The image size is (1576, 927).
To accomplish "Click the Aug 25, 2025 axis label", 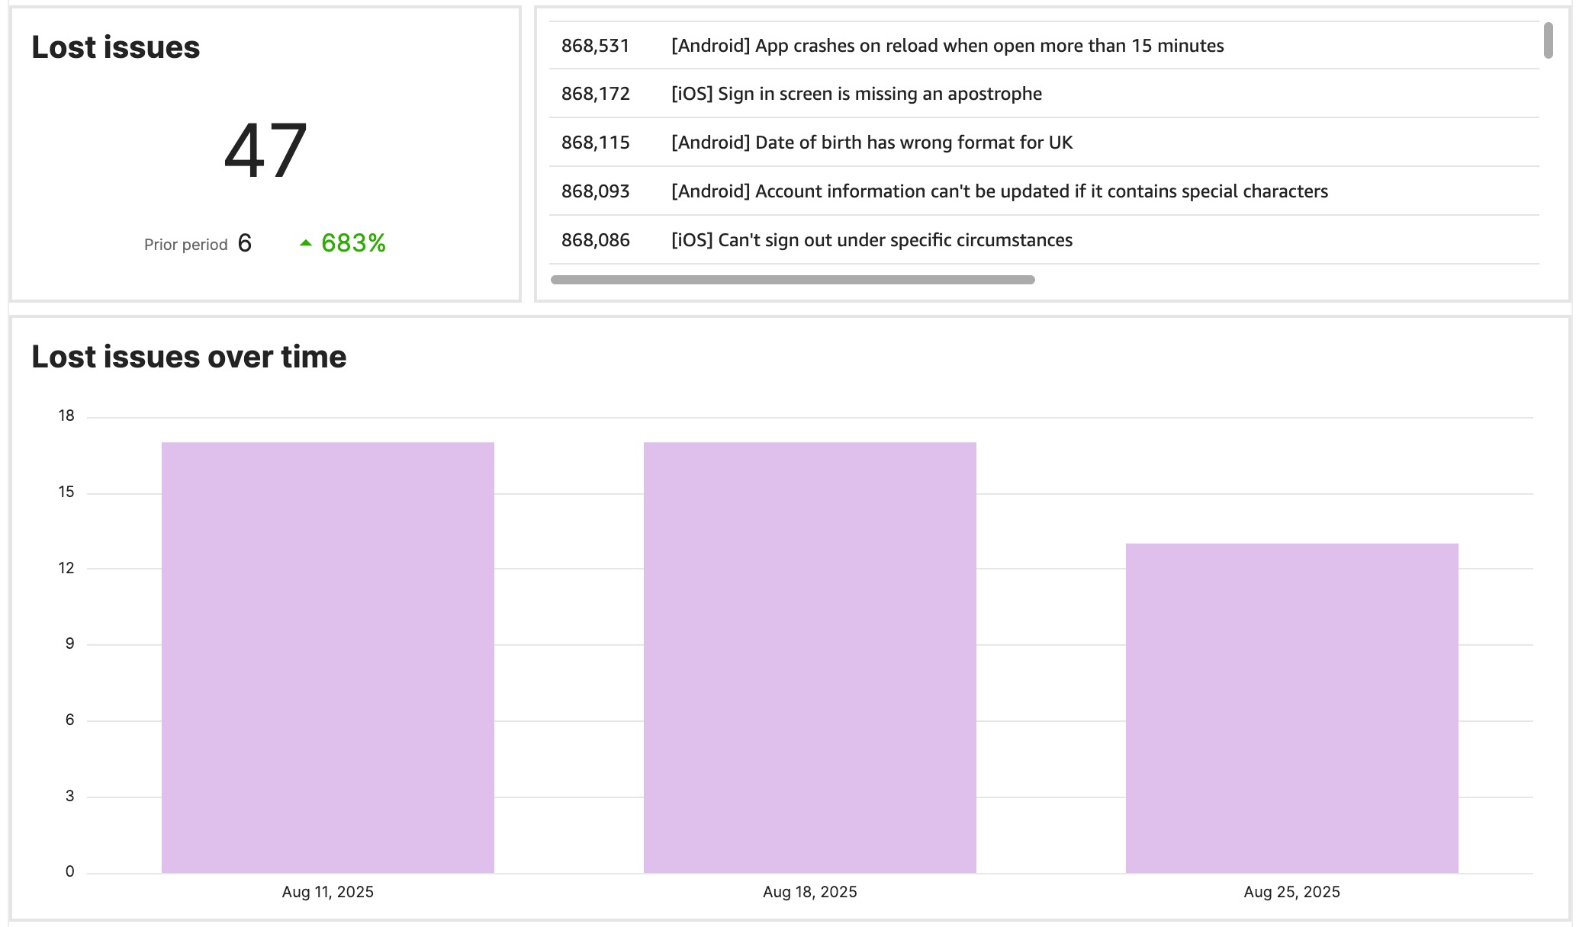I will pos(1291,891).
